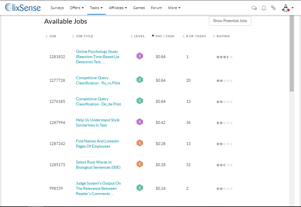Open the Forum menu item
The image size is (301, 207).
[x=156, y=8]
